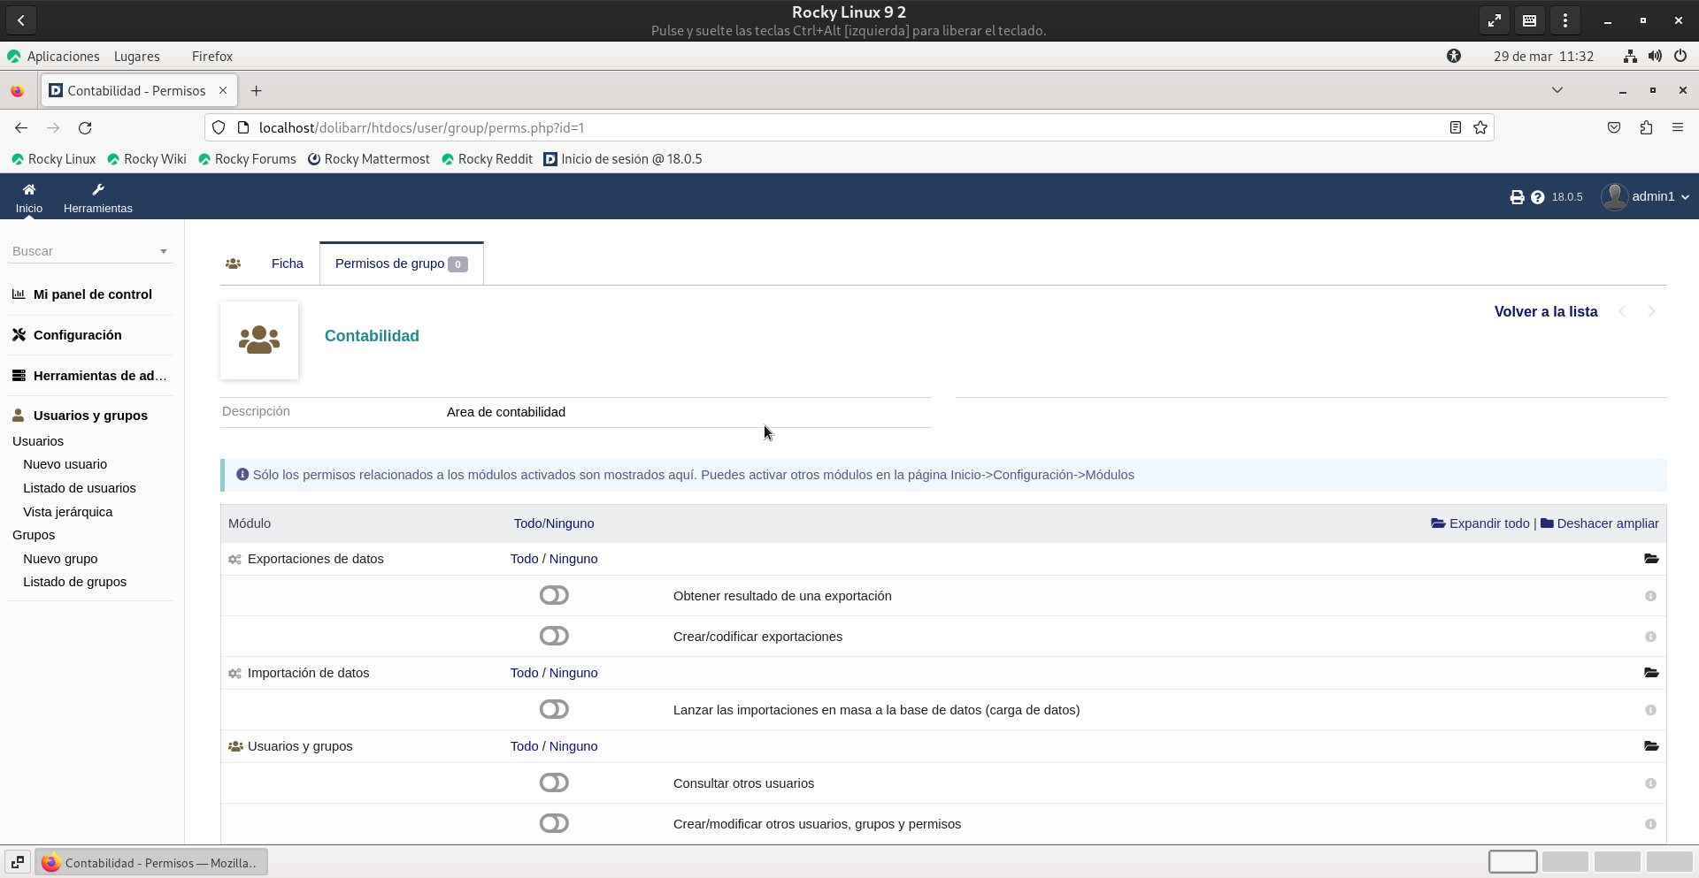Expand the Exportaciones de datos folder icon
Image resolution: width=1699 pixels, height=878 pixels.
(1650, 559)
